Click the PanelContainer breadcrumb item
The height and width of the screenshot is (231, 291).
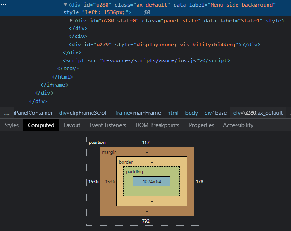click(x=33, y=113)
